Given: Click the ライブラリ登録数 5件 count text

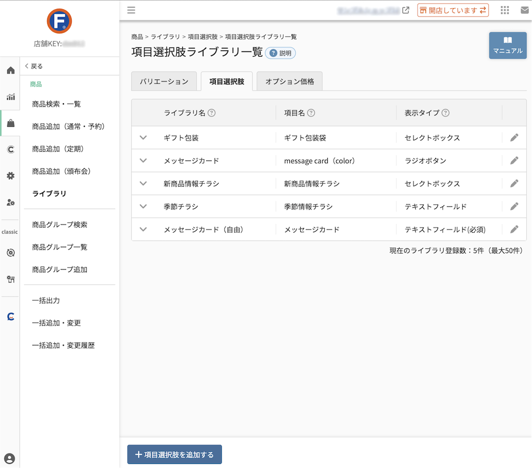Looking at the screenshot, I should coord(456,250).
